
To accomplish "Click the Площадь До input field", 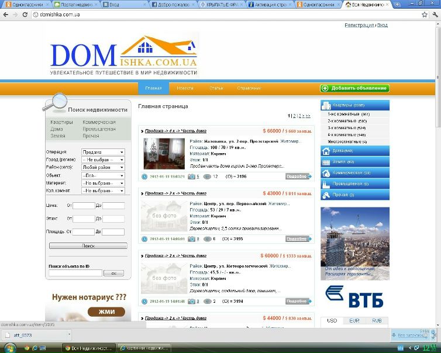I will click(x=113, y=232).
